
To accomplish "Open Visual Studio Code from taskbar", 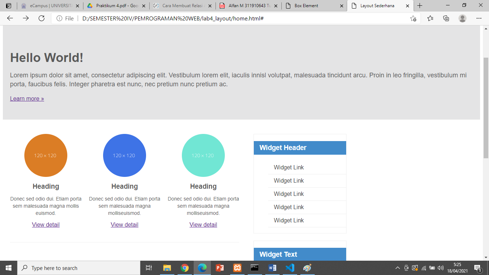I will pyautogui.click(x=290, y=268).
